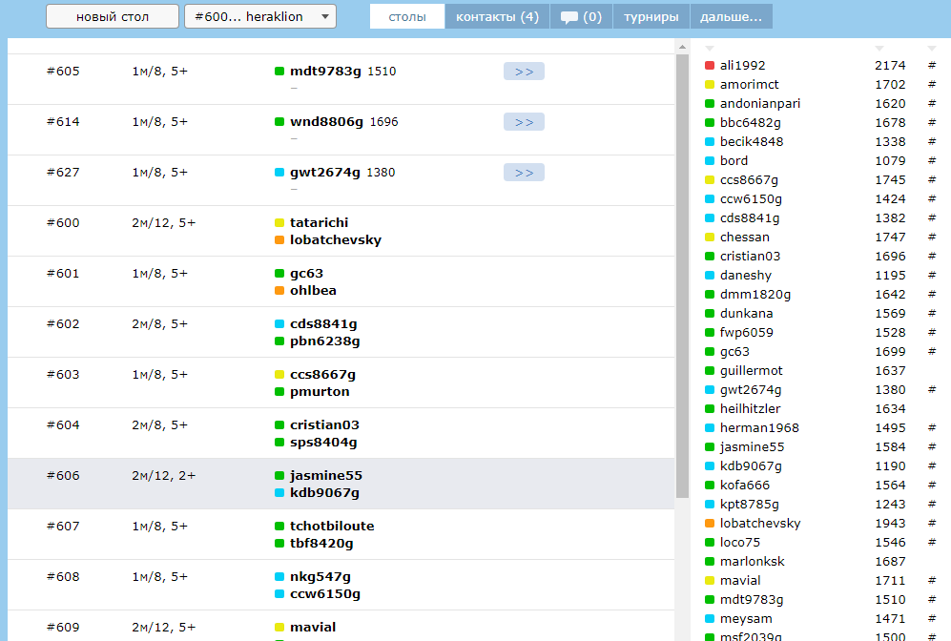
Task: Switch to the турниры tab
Action: click(651, 17)
